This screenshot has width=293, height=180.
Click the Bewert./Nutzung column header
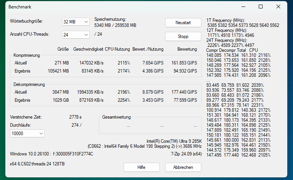pos(148,49)
